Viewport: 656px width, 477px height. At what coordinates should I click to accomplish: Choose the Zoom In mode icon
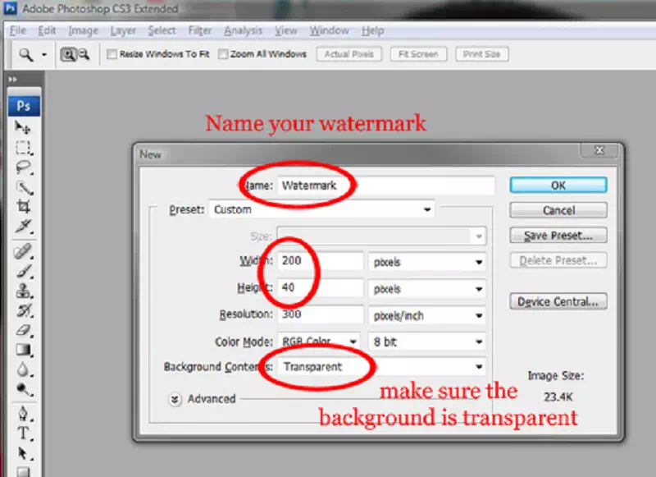tap(68, 54)
